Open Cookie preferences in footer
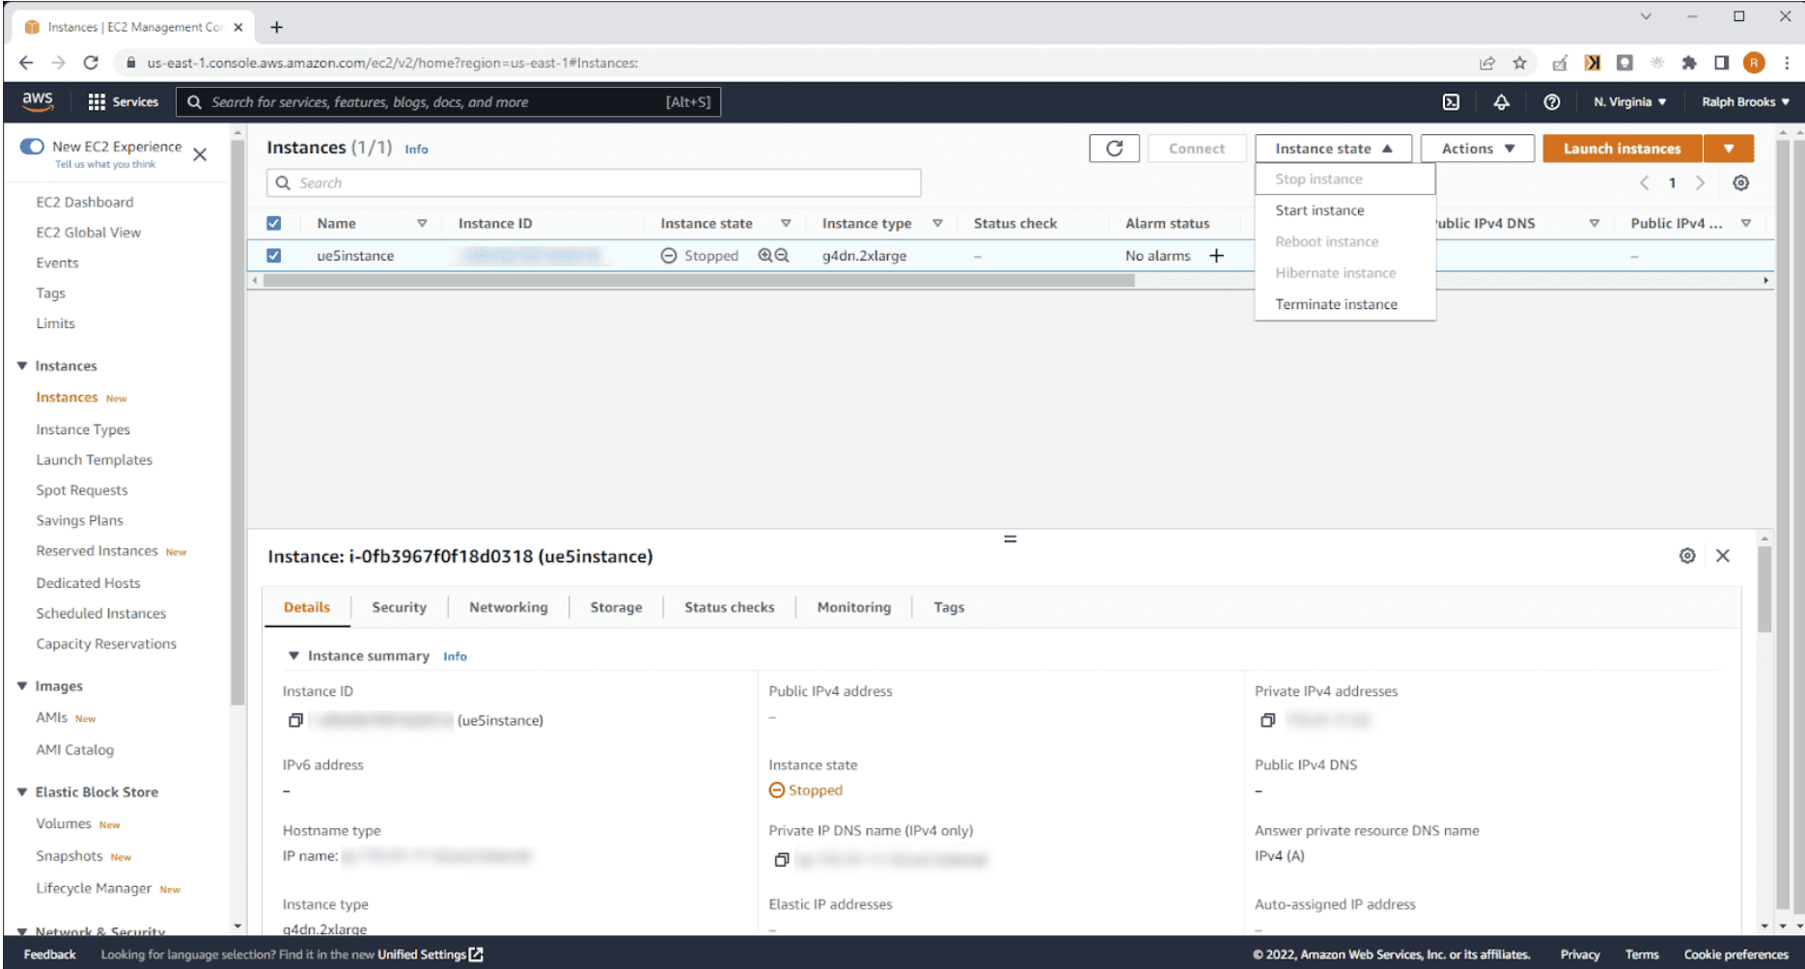This screenshot has height=969, width=1805. click(1736, 955)
